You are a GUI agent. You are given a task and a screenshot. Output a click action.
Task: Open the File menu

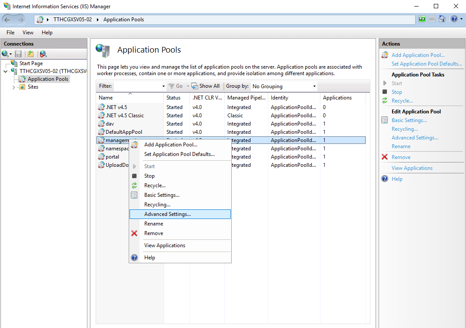pyautogui.click(x=10, y=33)
